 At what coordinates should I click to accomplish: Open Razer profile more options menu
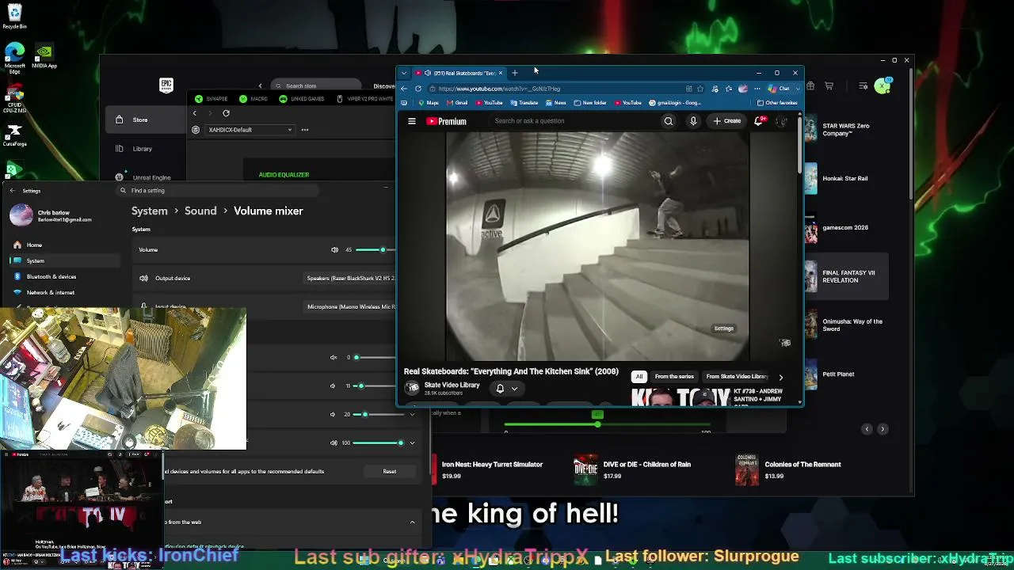coord(304,130)
